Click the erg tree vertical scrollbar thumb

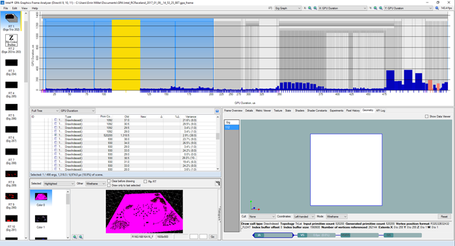tap(218, 136)
